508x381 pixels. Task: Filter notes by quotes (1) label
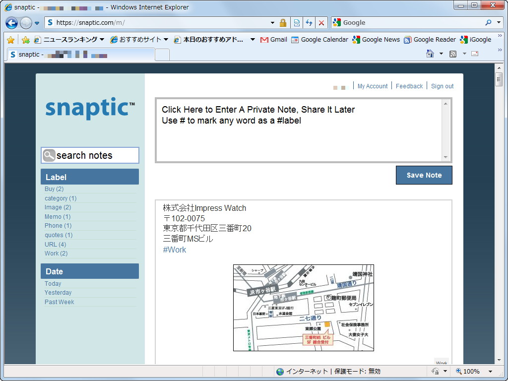pyautogui.click(x=59, y=235)
